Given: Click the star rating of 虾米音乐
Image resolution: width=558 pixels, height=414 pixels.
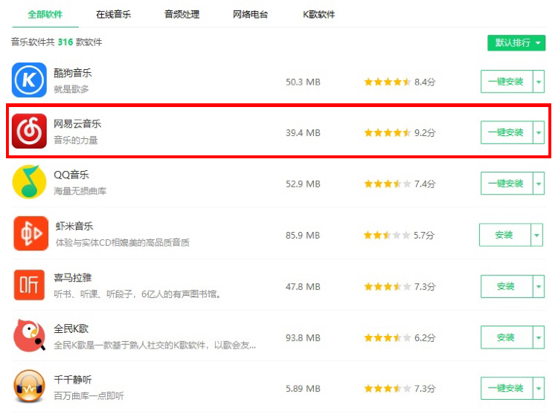Looking at the screenshot, I should point(387,236).
